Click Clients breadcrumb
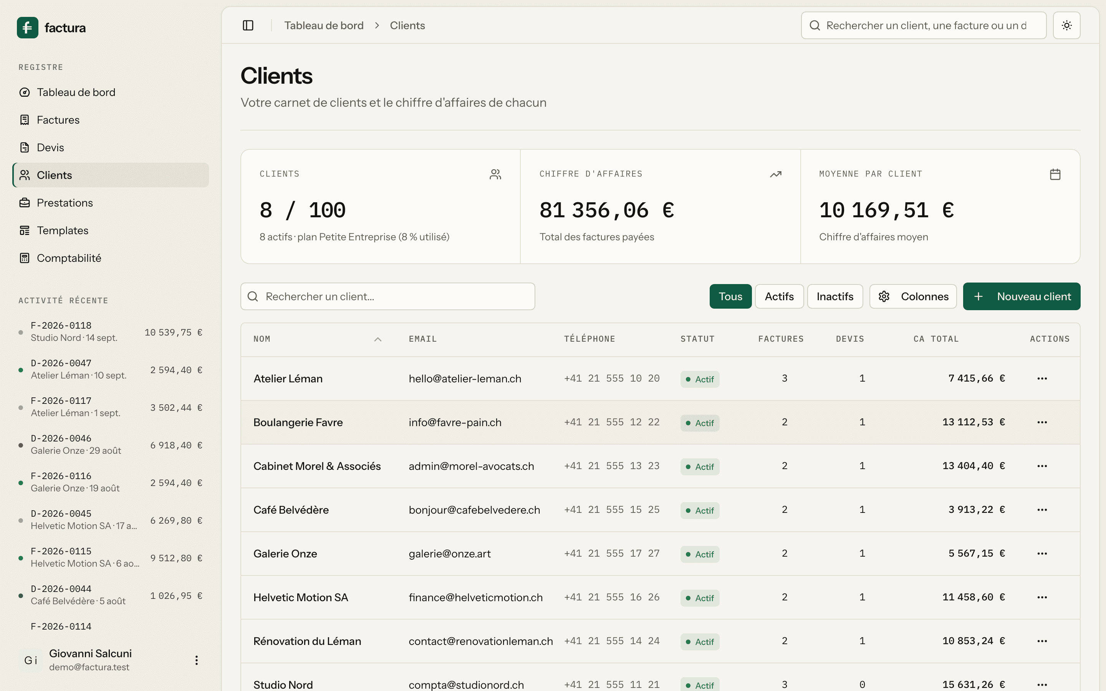 pos(407,26)
